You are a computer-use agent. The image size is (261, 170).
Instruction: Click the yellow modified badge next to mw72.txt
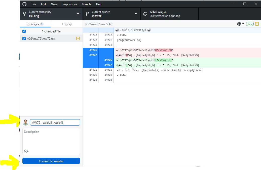point(78,38)
